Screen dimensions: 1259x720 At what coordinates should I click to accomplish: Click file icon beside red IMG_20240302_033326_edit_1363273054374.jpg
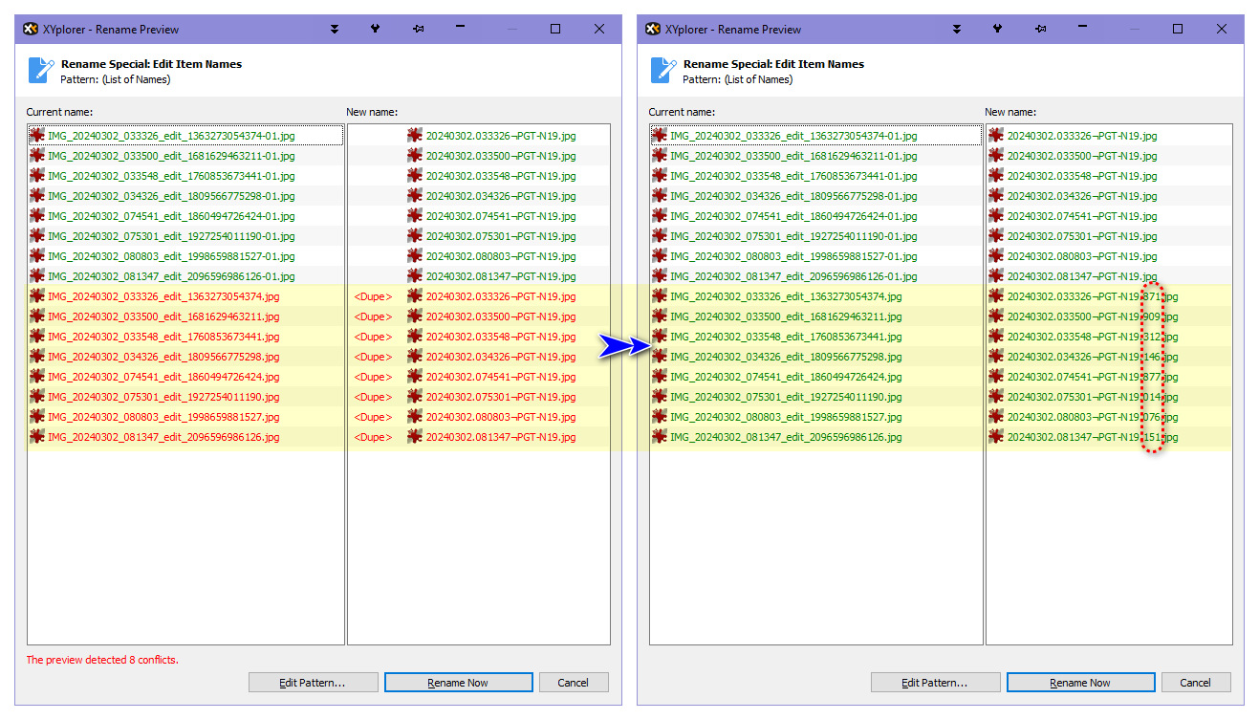coord(37,296)
